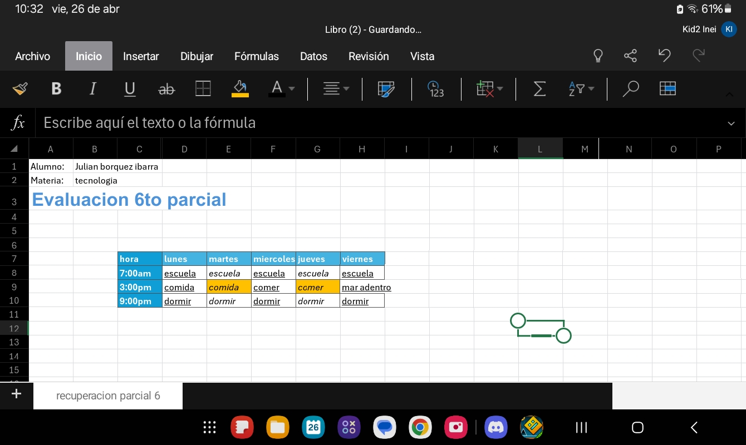Expand the font color dropdown

coord(291,89)
